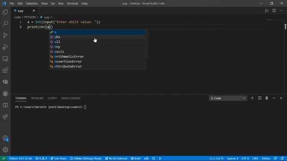Create a new terminal with plus icon
Viewport: 287px width, 161px height.
click(252, 98)
